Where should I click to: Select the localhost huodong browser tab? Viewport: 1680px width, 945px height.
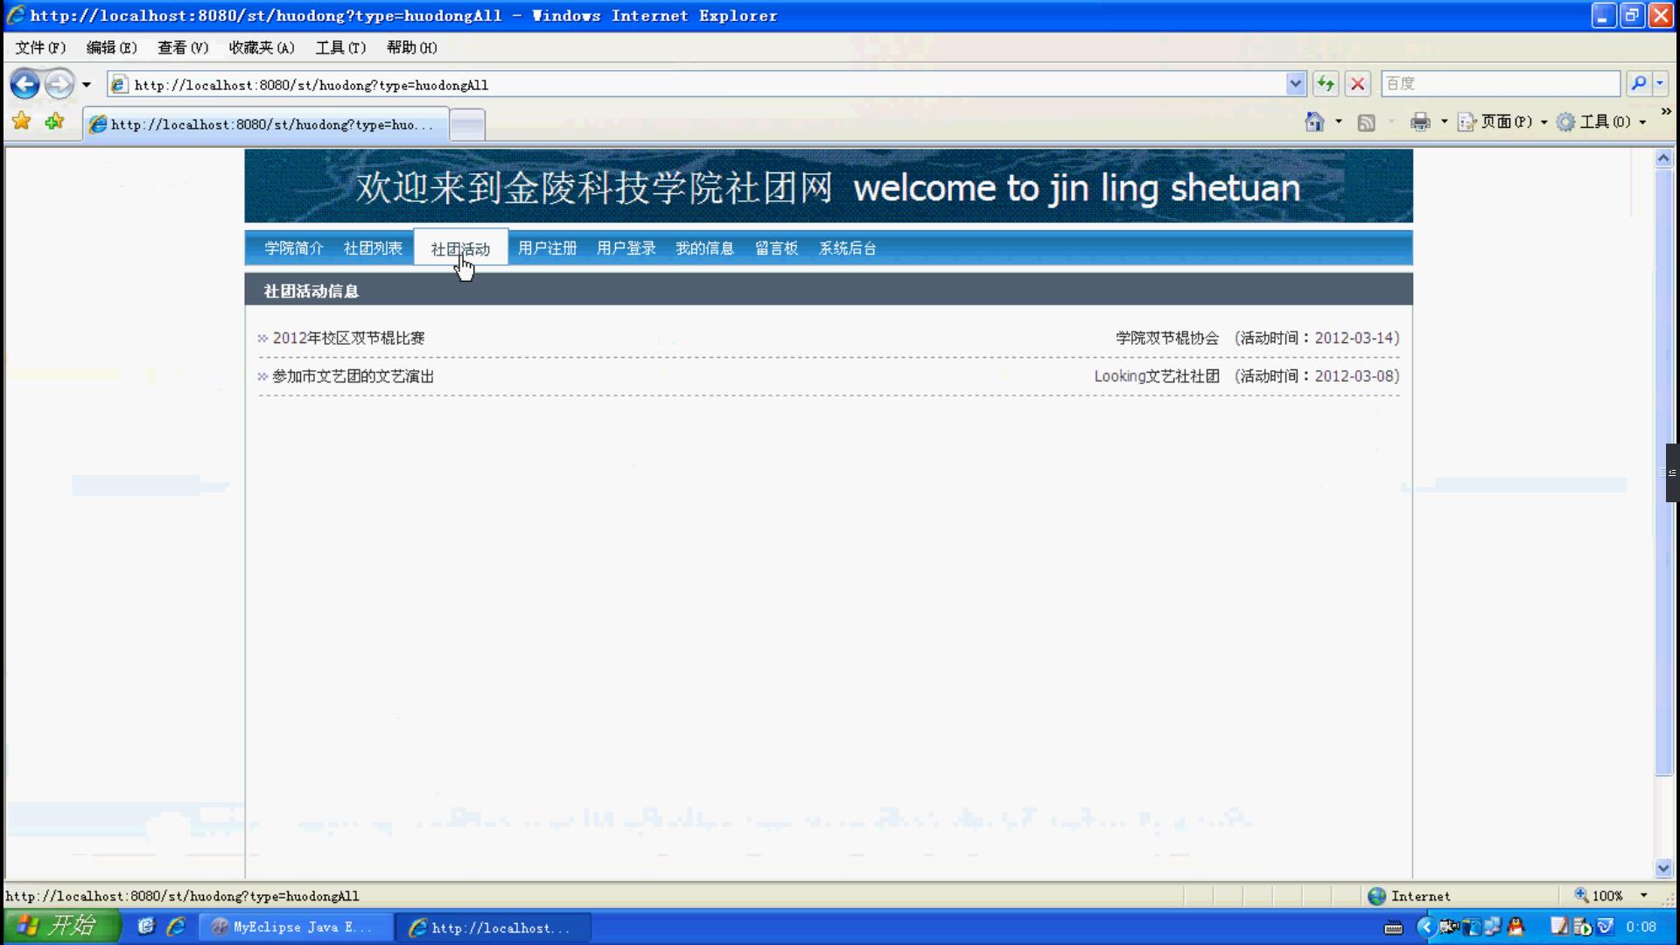pyautogui.click(x=266, y=124)
